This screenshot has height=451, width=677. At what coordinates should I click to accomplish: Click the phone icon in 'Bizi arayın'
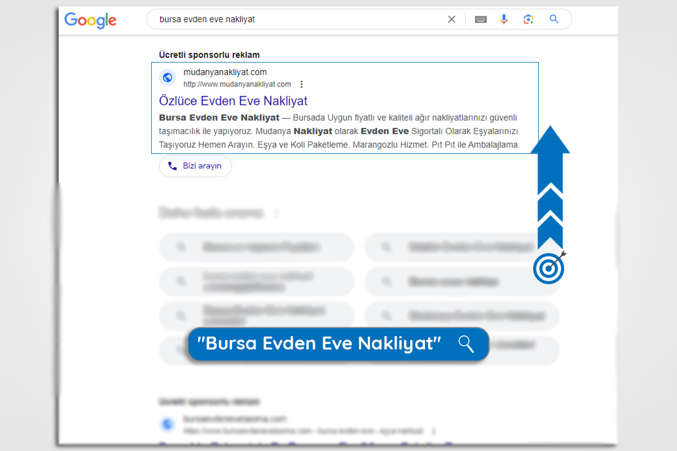(x=172, y=166)
